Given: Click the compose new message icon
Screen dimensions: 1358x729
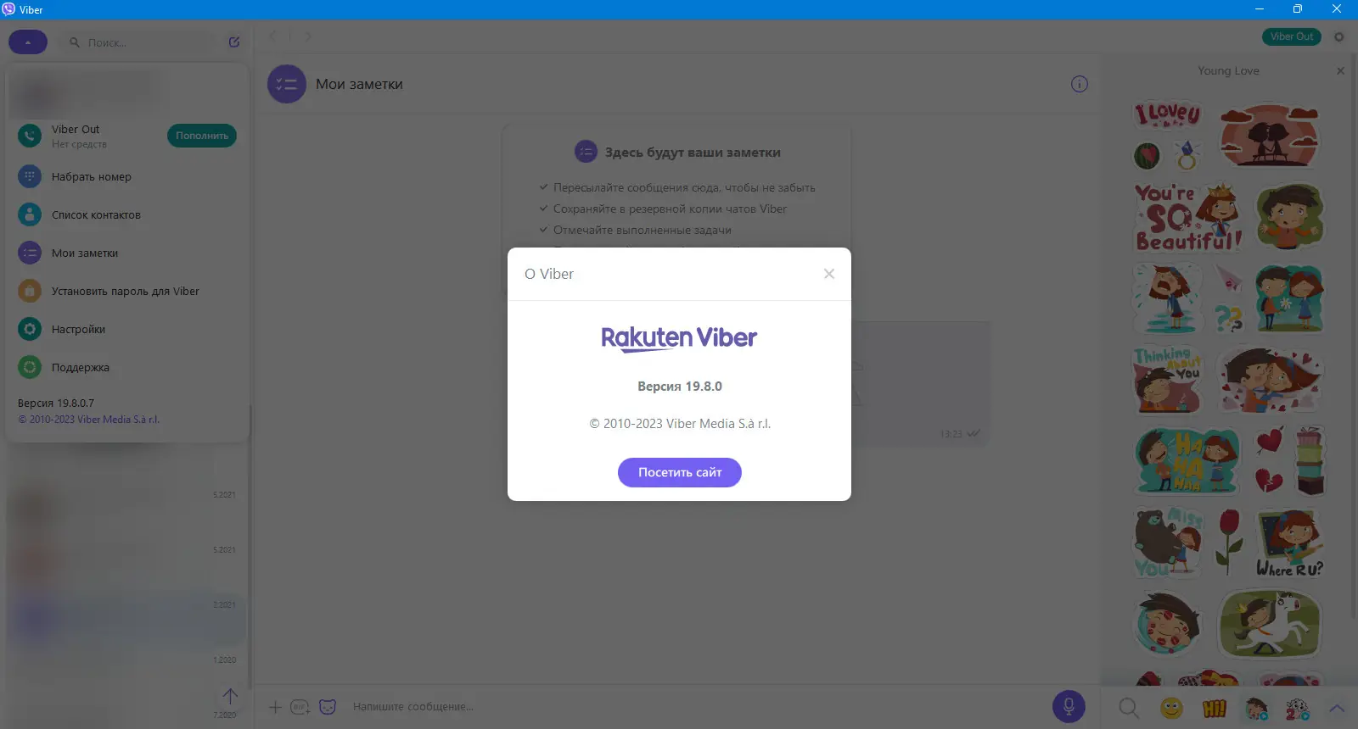Looking at the screenshot, I should [234, 42].
